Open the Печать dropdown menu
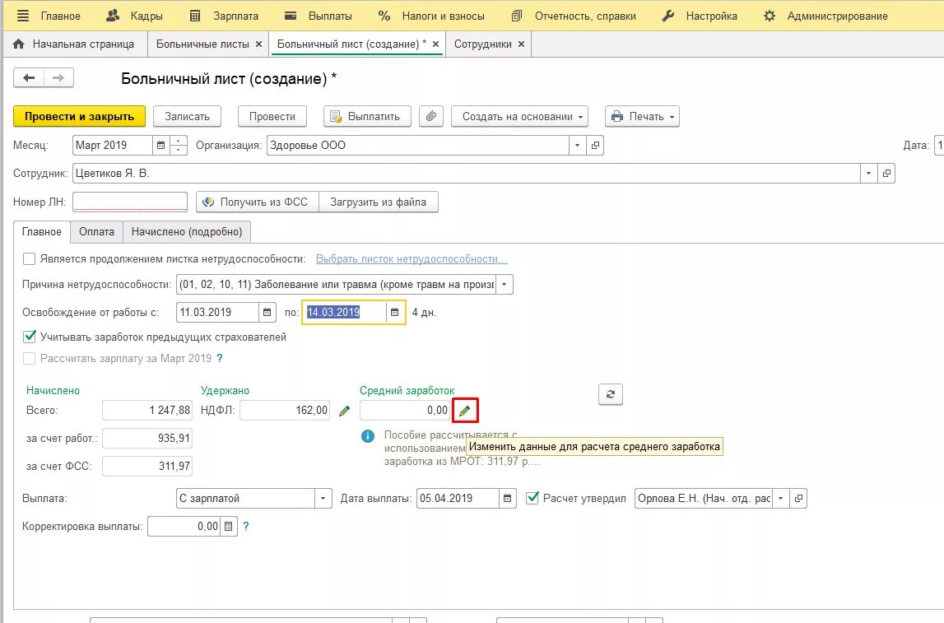 (x=643, y=116)
